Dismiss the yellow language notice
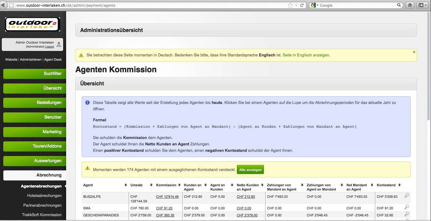Image resolution: width=431 pixels, height=221 pixels. [414, 52]
